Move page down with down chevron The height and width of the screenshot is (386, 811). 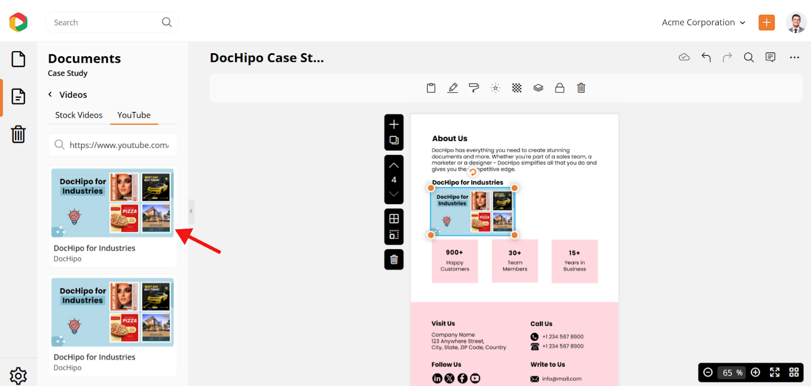coord(394,194)
